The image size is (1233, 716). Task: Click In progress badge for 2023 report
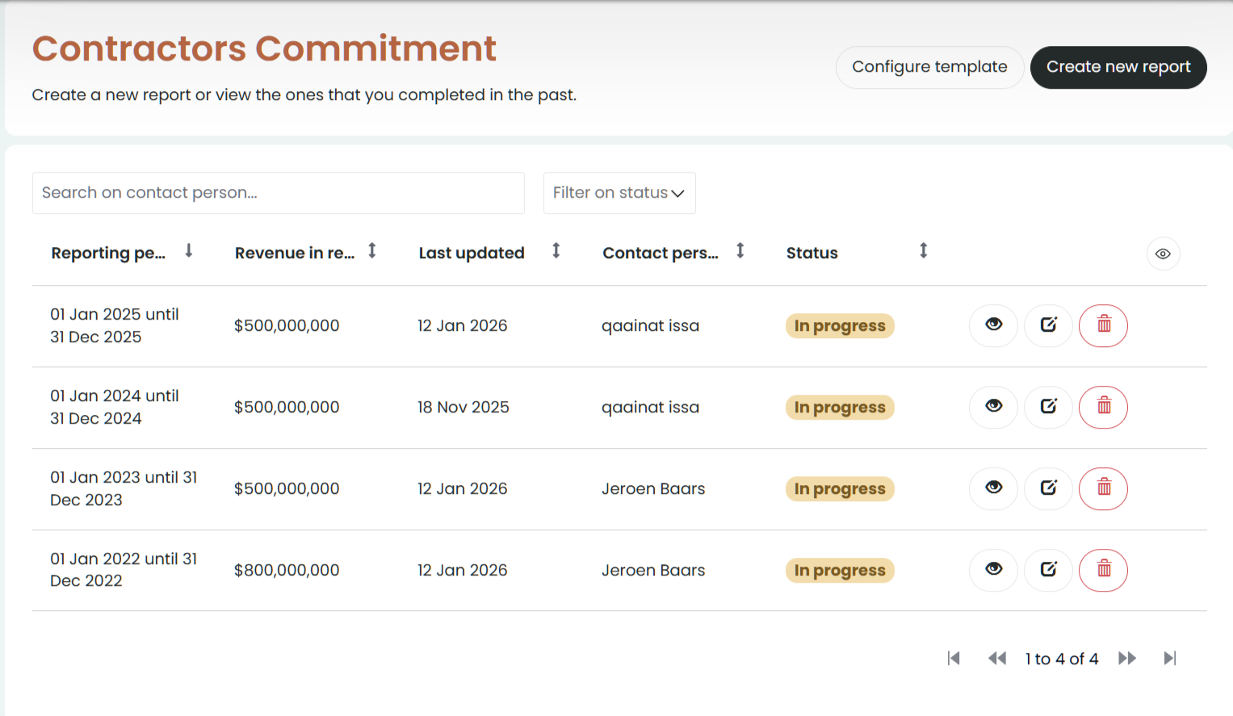[x=840, y=489]
